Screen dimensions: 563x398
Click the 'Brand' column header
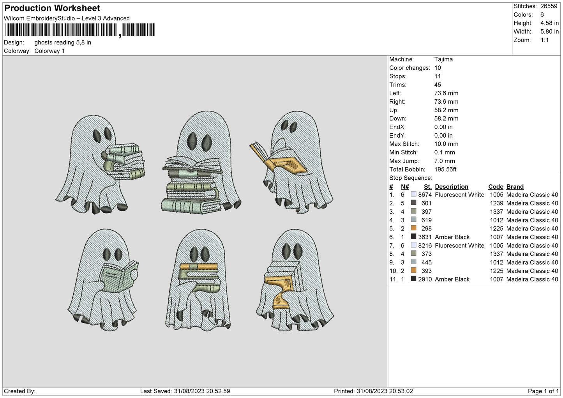point(515,187)
